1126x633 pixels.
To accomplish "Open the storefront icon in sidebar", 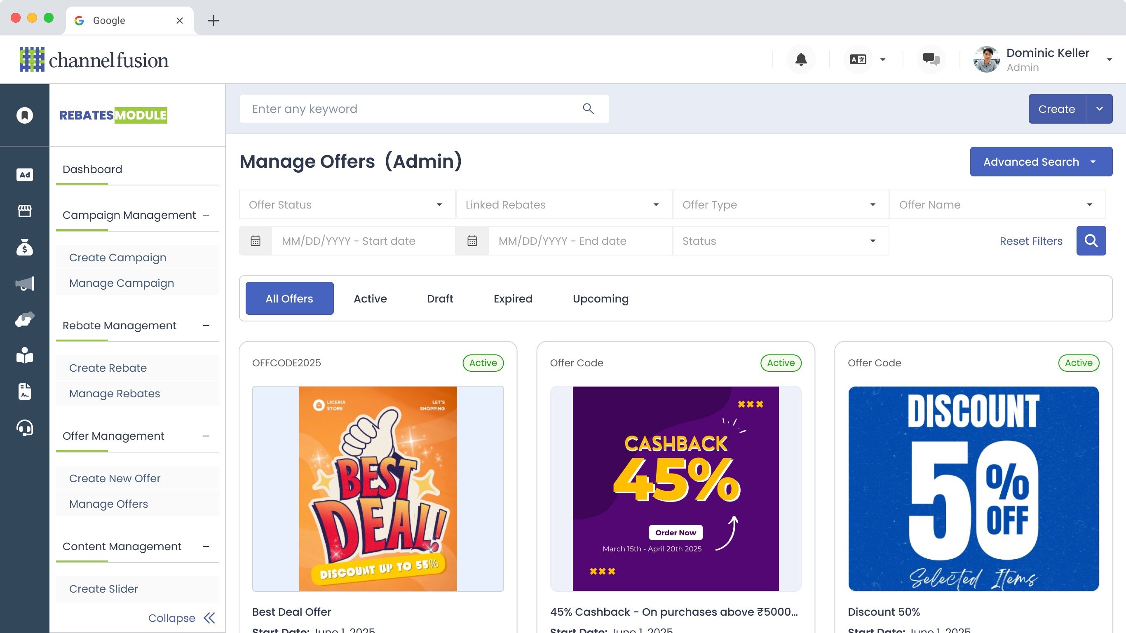I will (x=24, y=211).
